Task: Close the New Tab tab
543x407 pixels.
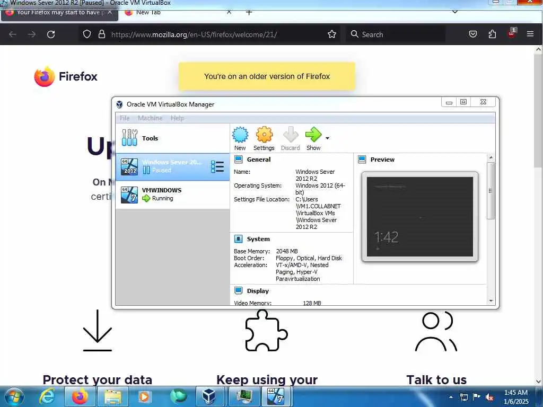Action: point(229,12)
